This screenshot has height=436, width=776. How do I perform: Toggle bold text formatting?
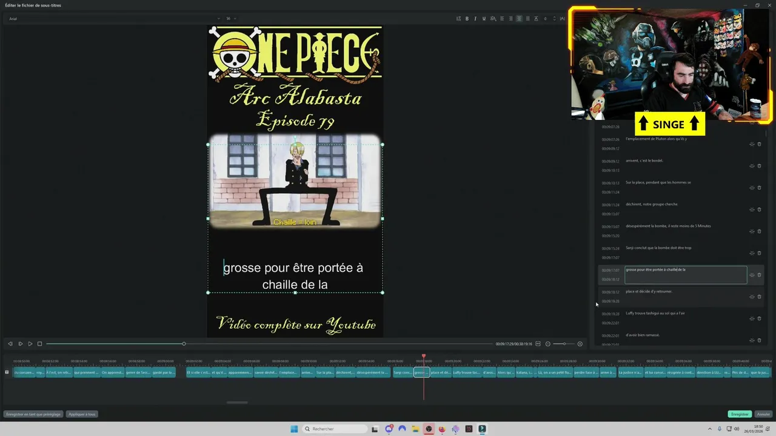point(467,19)
